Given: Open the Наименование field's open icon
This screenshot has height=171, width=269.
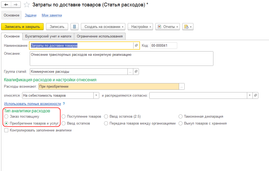Looking at the screenshot, I should [136, 45].
